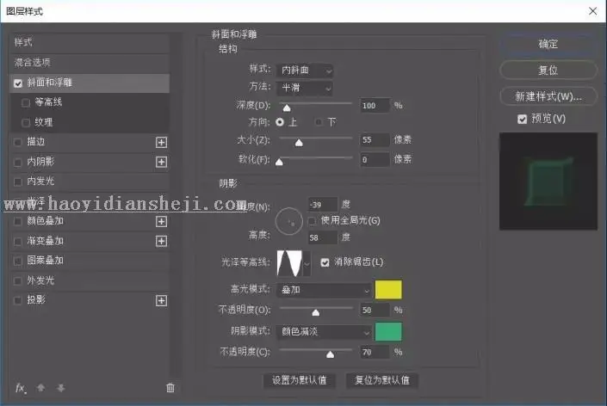Click the 软化 slider handle

pyautogui.click(x=279, y=162)
